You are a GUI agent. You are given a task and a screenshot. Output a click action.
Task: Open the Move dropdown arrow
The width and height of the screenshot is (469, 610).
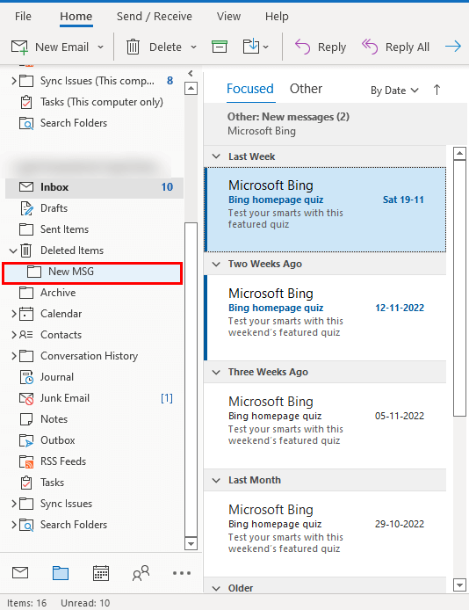point(266,47)
